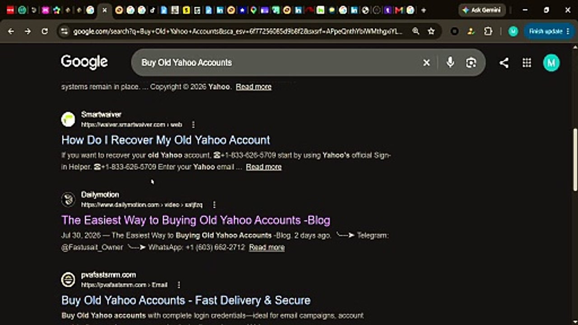
Task: Click Ask Gemini button
Action: [x=482, y=10]
